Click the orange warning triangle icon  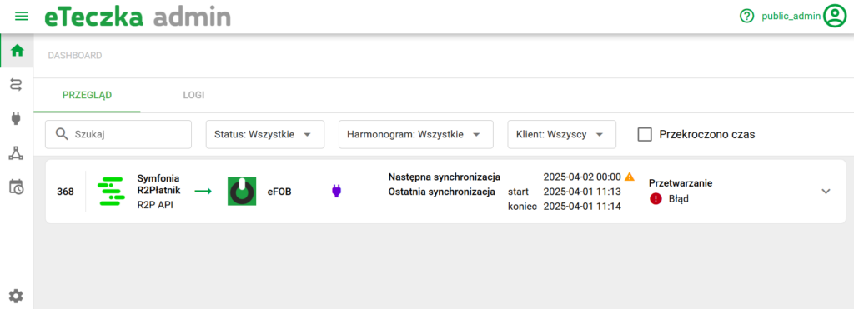[630, 177]
